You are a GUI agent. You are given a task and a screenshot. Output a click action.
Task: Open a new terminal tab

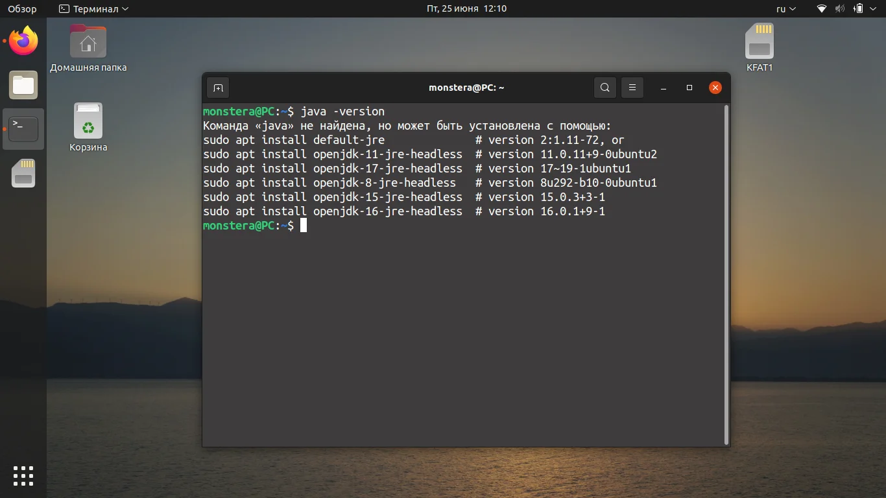point(218,88)
